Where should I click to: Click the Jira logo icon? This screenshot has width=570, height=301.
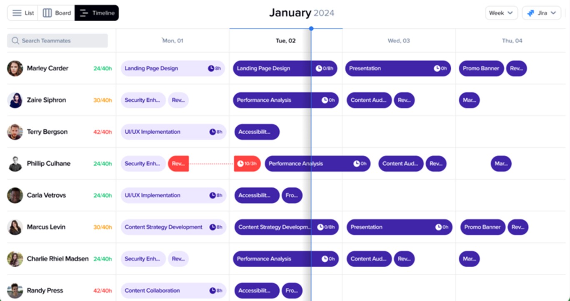pyautogui.click(x=531, y=13)
